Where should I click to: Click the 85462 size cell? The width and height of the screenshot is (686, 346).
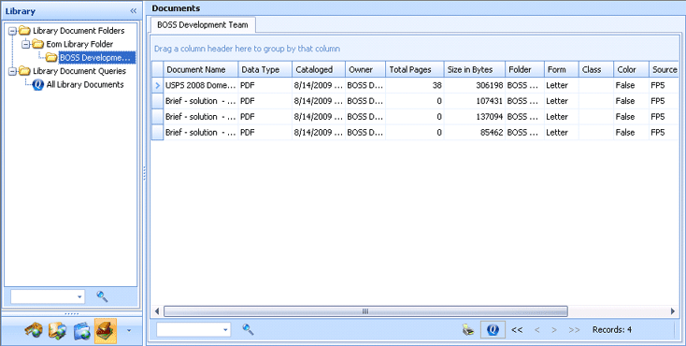click(x=475, y=133)
